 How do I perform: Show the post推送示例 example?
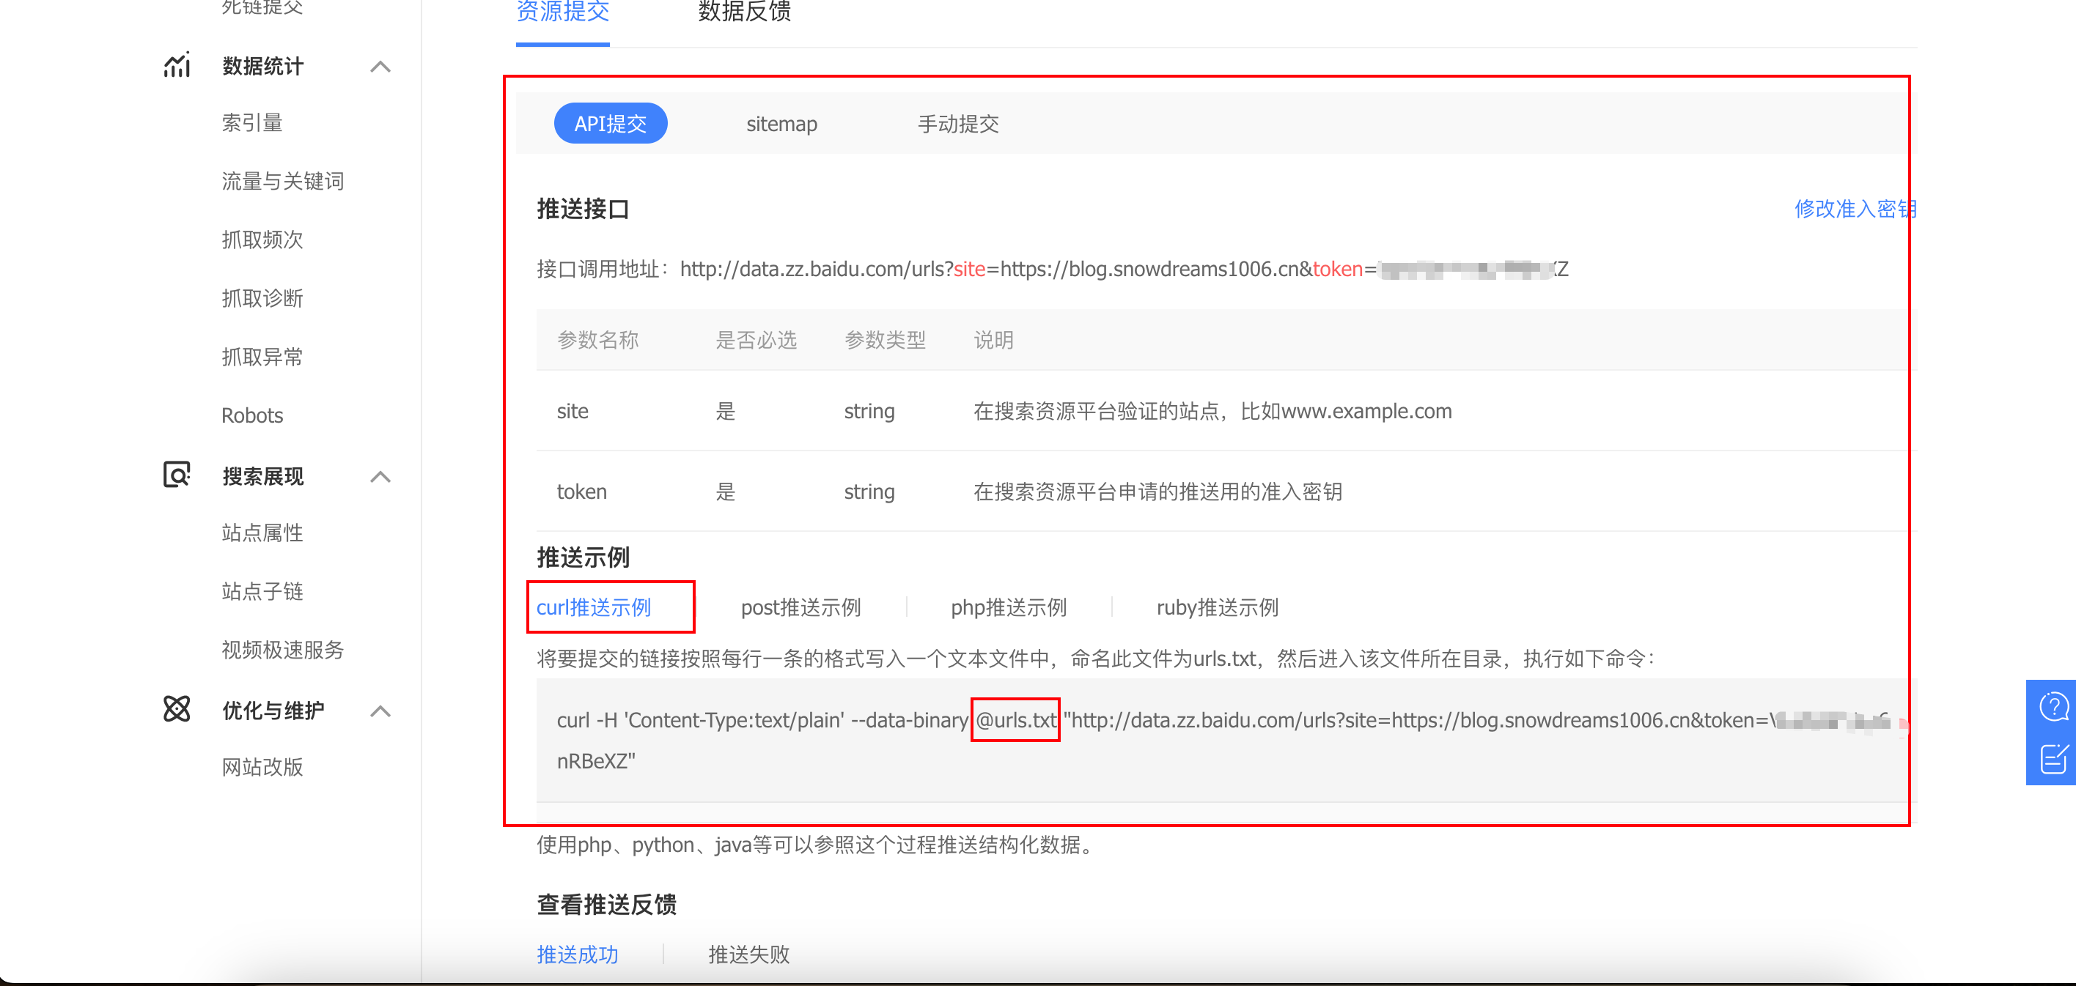point(800,607)
